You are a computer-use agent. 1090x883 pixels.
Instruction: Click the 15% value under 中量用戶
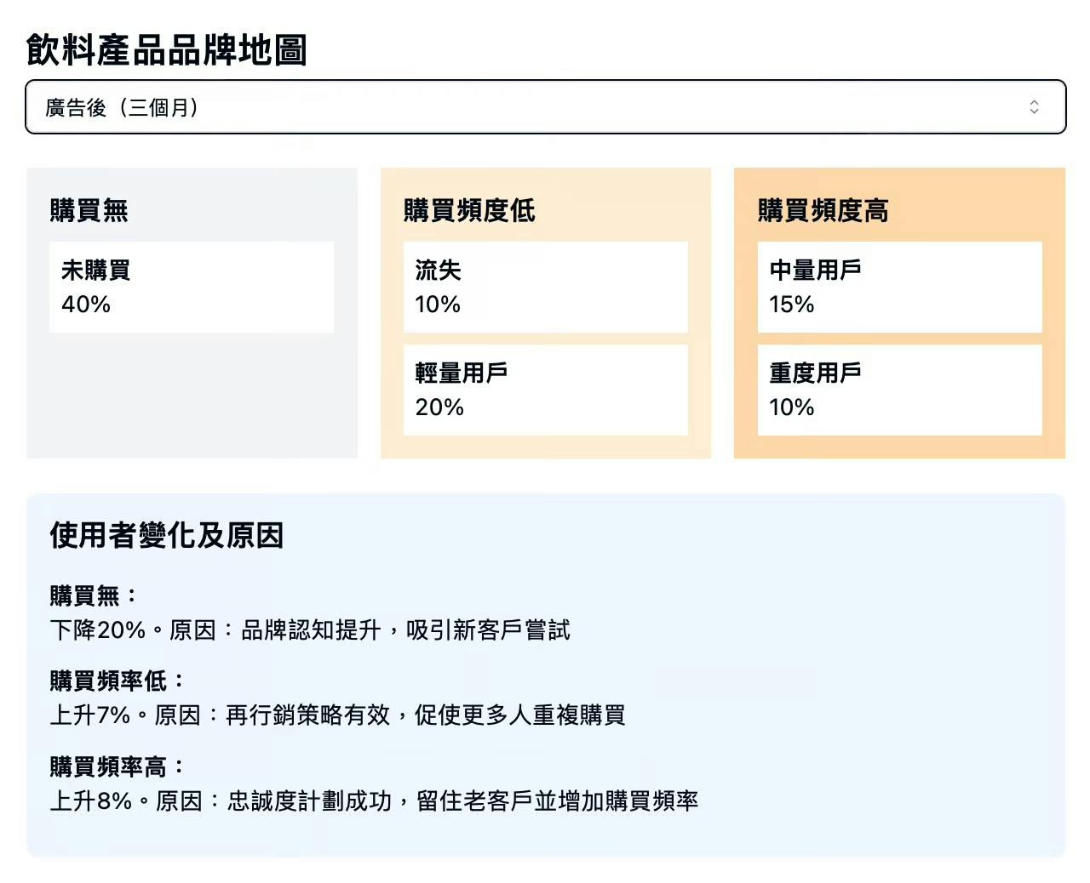[x=792, y=305]
